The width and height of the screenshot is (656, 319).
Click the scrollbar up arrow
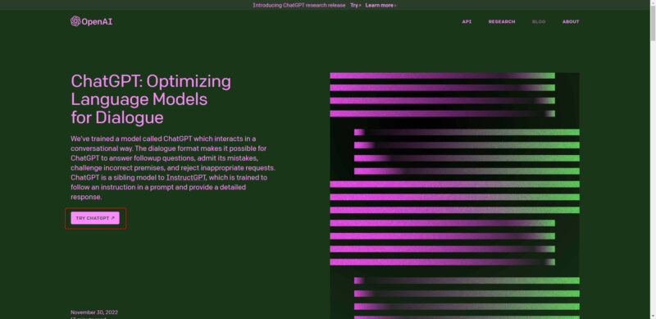pyautogui.click(x=653, y=3)
